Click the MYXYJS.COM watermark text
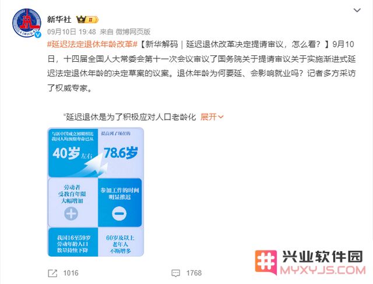 pyautogui.click(x=323, y=270)
